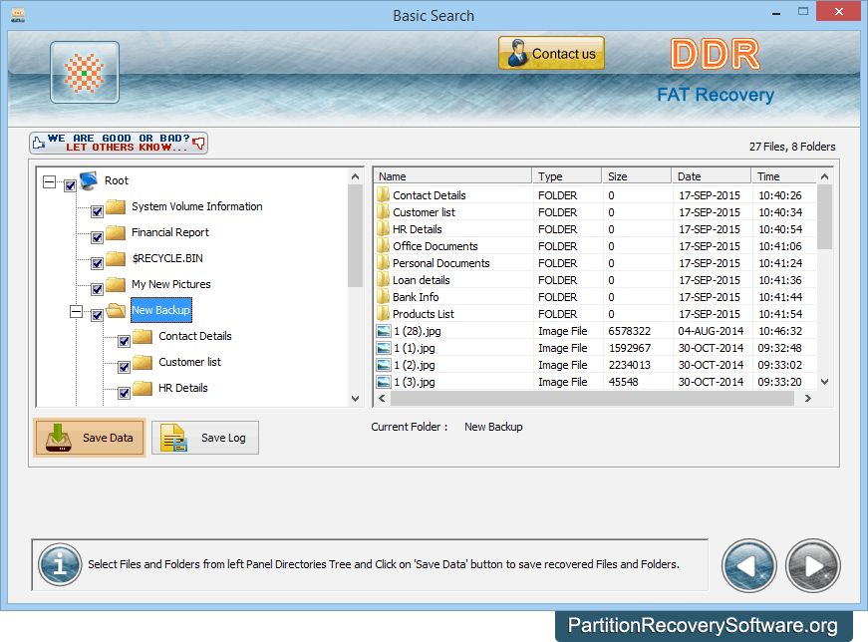Click the application icon in title bar
The width and height of the screenshot is (868, 642).
(18, 15)
